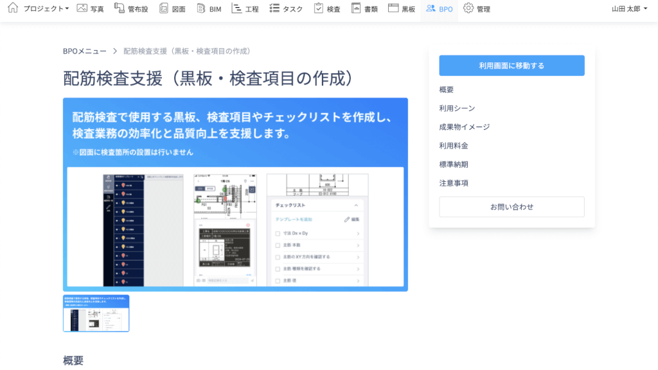This screenshot has width=658, height=370.
Task: Click the 管理 gear icon
Action: [468, 8]
